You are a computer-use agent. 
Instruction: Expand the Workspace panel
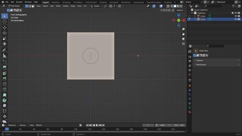(217, 65)
